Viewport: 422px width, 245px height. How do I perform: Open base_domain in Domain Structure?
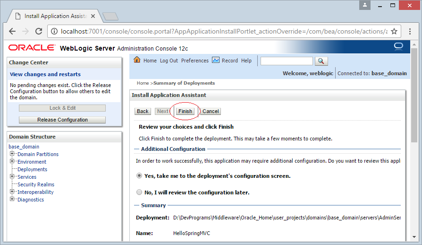pyautogui.click(x=24, y=147)
